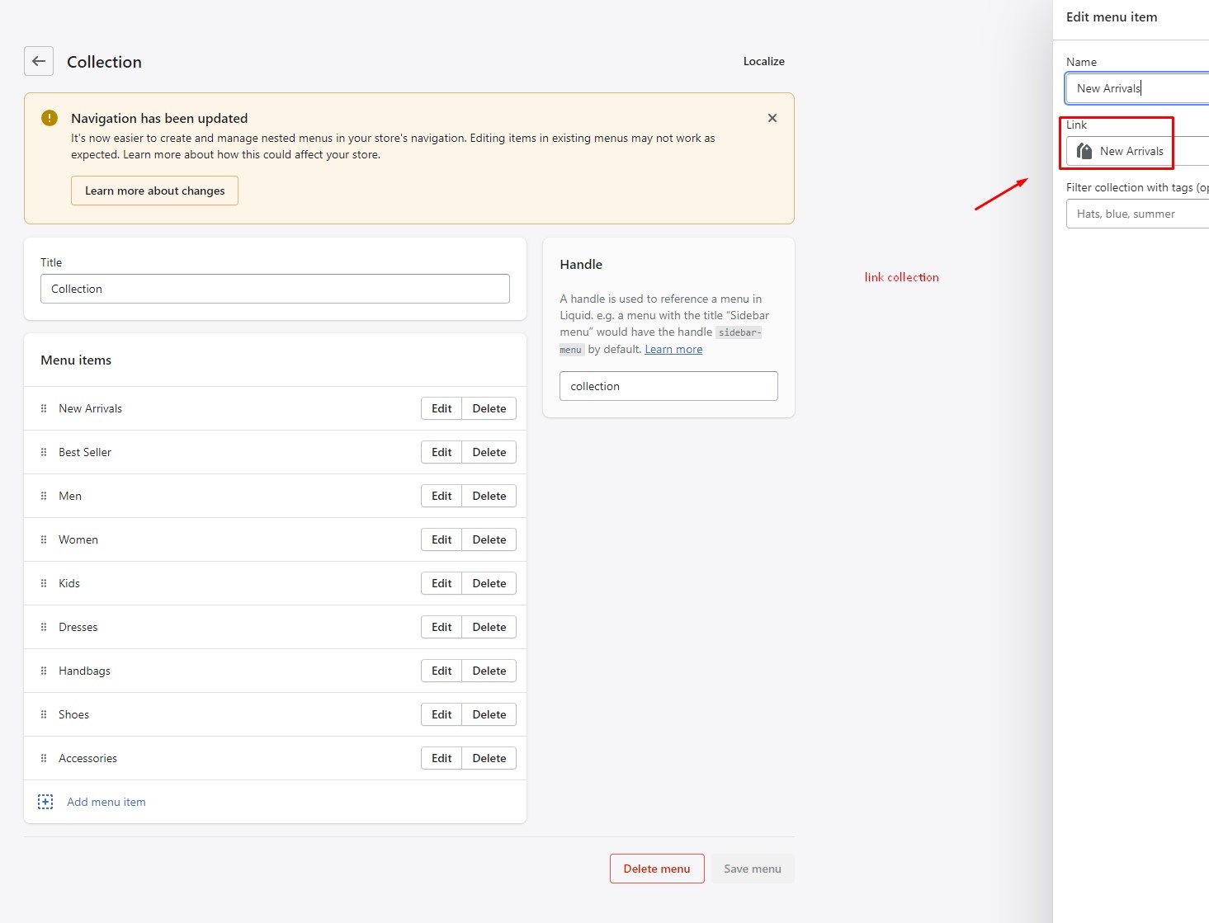Click the warning icon in the banner
The image size is (1209, 923).
(x=50, y=118)
